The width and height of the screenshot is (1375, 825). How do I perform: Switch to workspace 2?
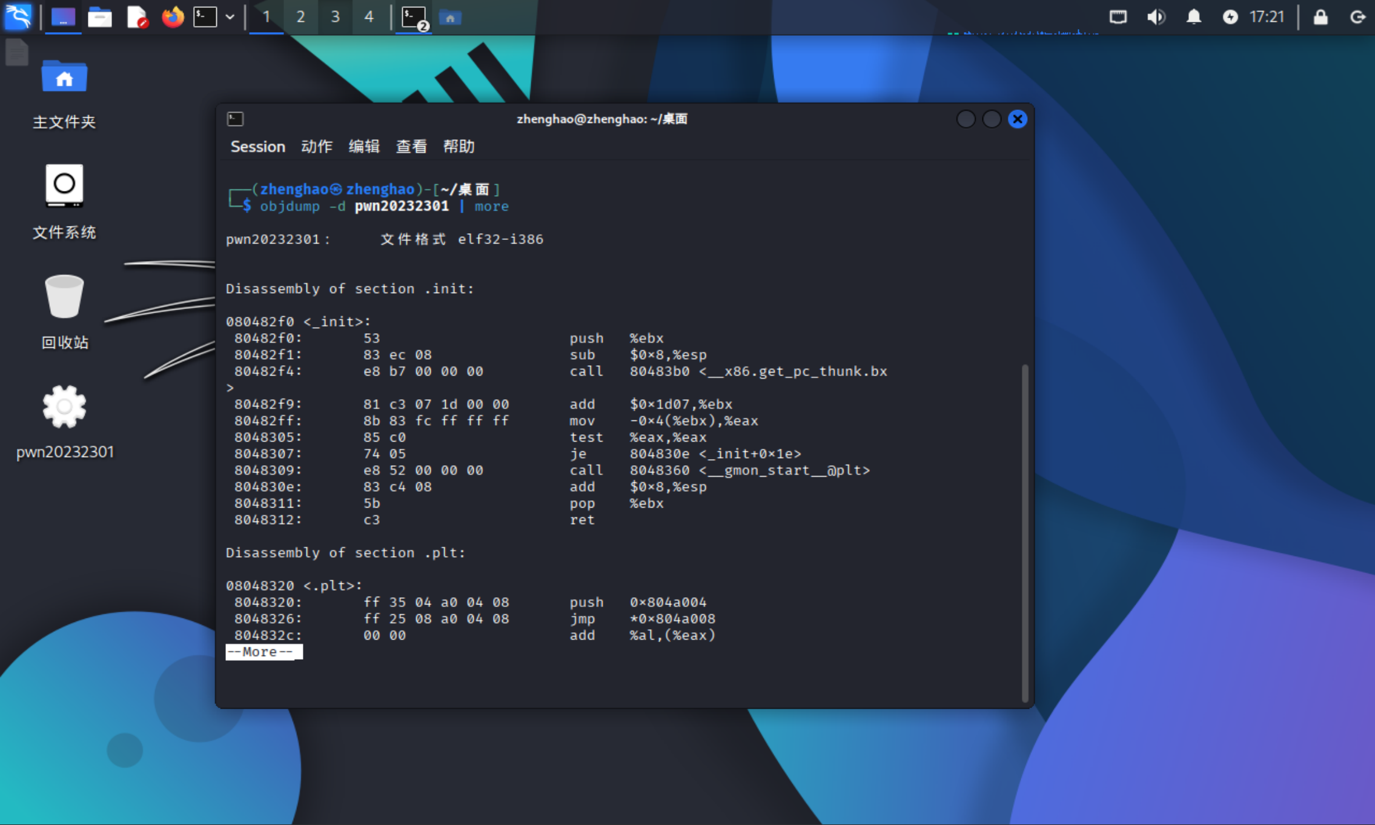tap(300, 17)
